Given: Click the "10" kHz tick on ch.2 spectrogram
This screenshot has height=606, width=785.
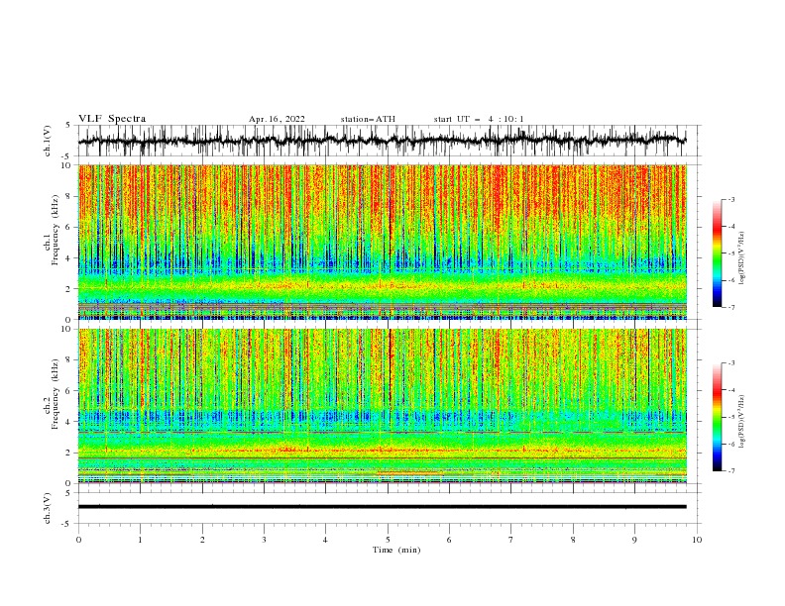Looking at the screenshot, I should (66, 330).
